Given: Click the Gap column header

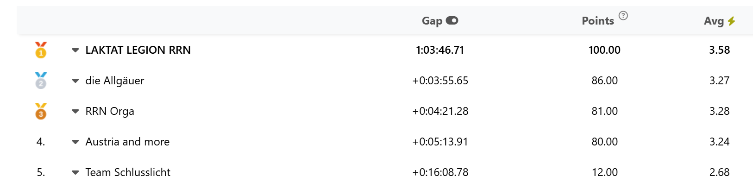Looking at the screenshot, I should [x=432, y=21].
